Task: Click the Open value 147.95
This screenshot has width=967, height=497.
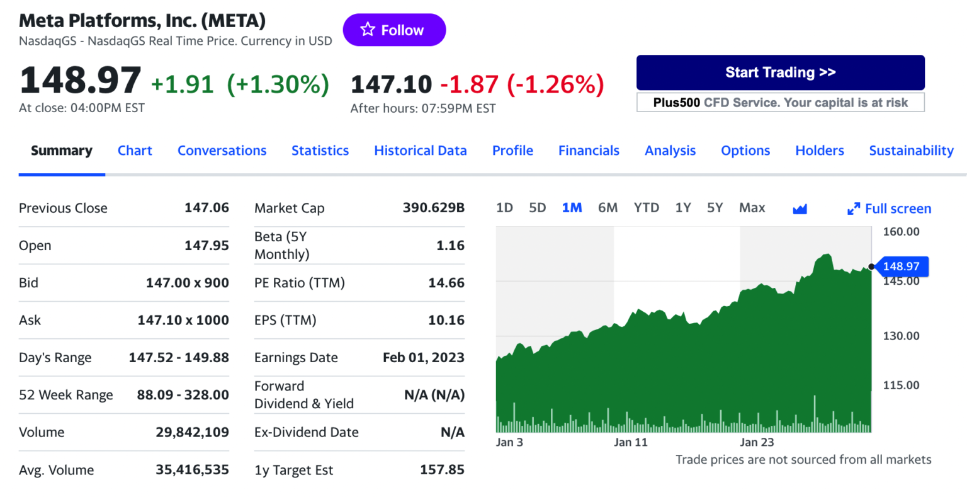Action: tap(206, 246)
